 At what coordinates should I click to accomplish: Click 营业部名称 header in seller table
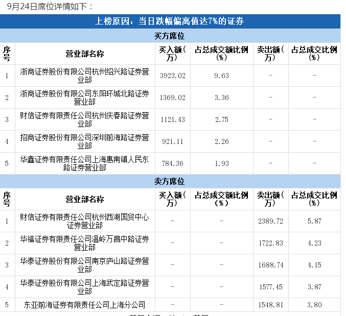[85, 199]
